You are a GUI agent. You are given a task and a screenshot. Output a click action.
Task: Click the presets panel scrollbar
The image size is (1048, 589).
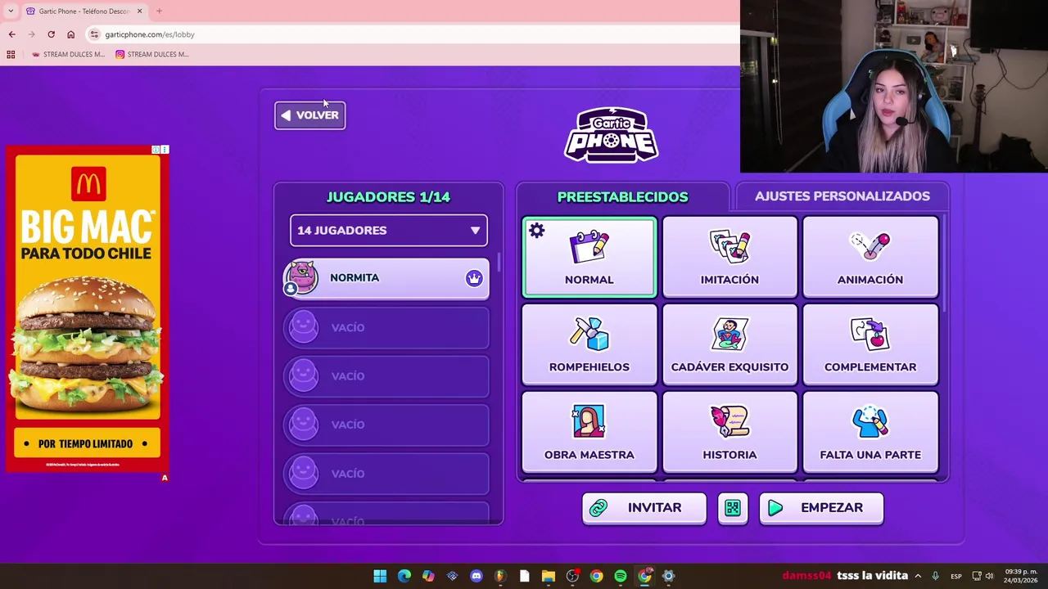click(944, 262)
